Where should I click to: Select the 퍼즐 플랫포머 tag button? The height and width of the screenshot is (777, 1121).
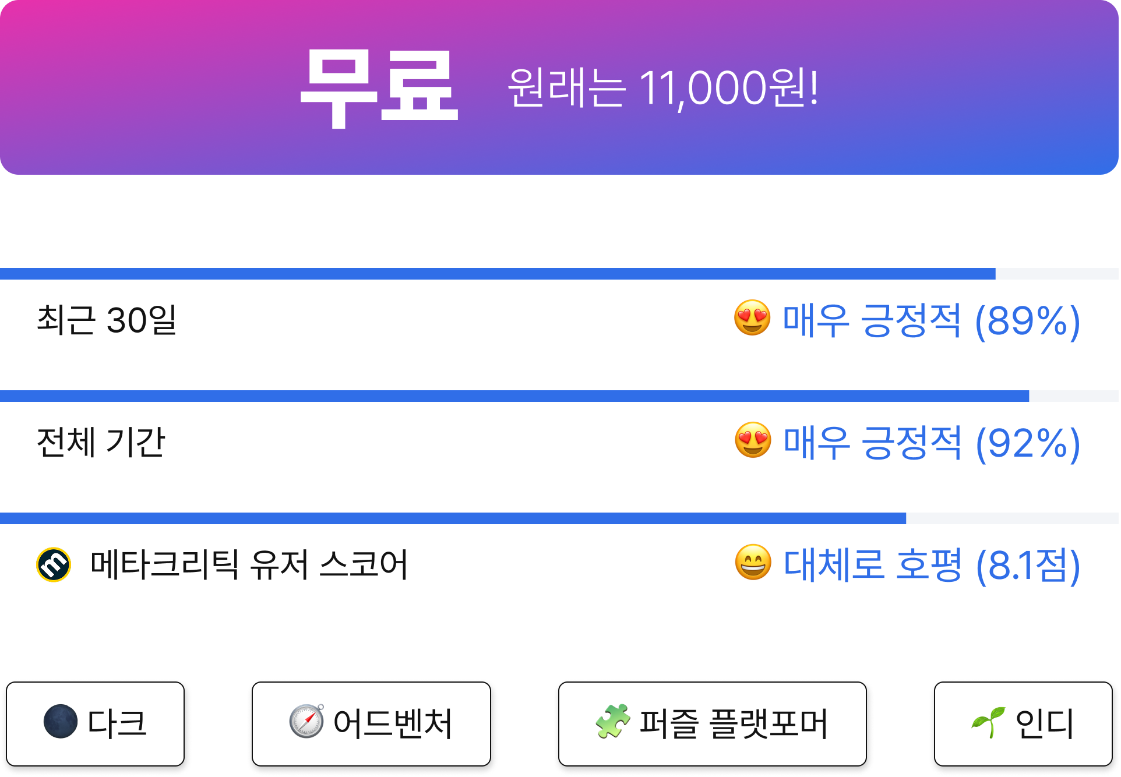[x=712, y=723]
